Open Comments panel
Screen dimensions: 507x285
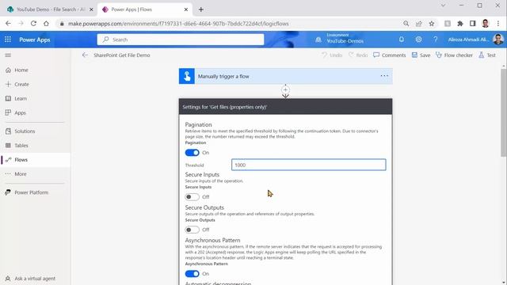pos(389,55)
